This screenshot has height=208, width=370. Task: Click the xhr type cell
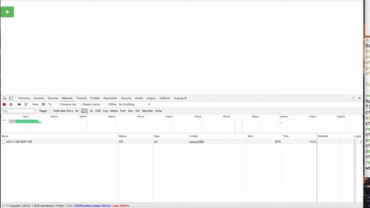click(x=156, y=142)
